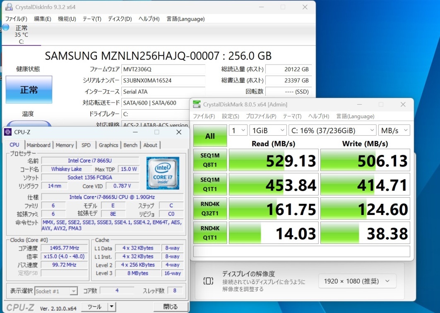Viewport: 440px width, 313px height.
Task: Open the test count dropdown showing 1
Action: click(x=238, y=130)
